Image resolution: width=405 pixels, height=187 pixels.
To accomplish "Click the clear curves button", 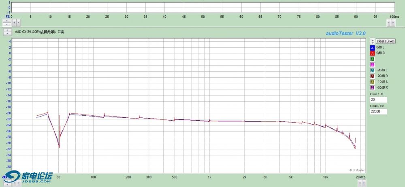I will (x=386, y=41).
